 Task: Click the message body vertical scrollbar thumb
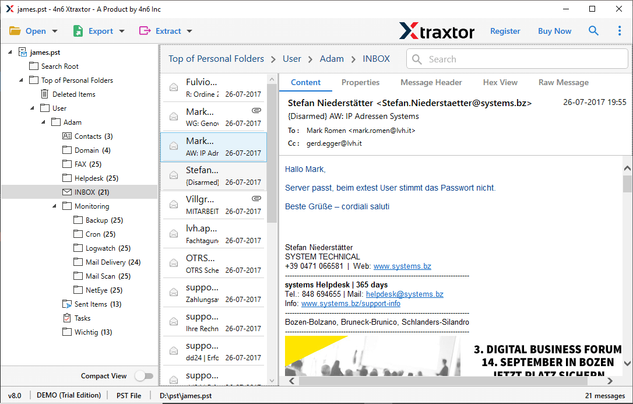pyautogui.click(x=627, y=183)
